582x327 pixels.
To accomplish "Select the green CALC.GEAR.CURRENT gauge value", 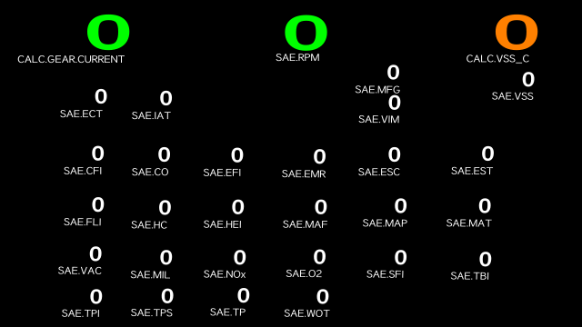I will (108, 33).
